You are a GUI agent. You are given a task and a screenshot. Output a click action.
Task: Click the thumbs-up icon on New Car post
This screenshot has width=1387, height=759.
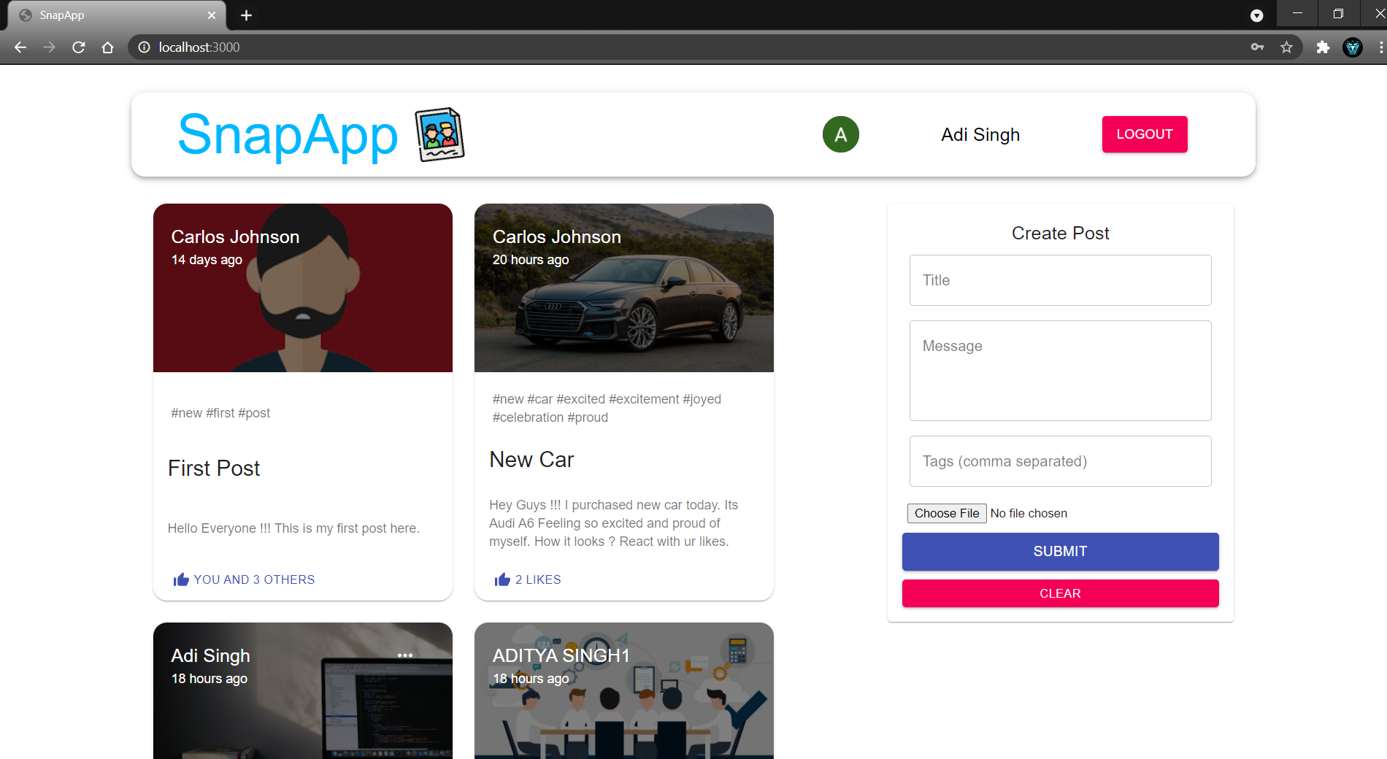pyautogui.click(x=502, y=579)
